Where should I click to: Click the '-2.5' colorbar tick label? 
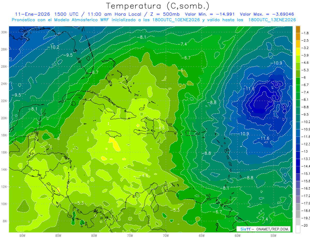pyautogui.click(x=305, y=40)
